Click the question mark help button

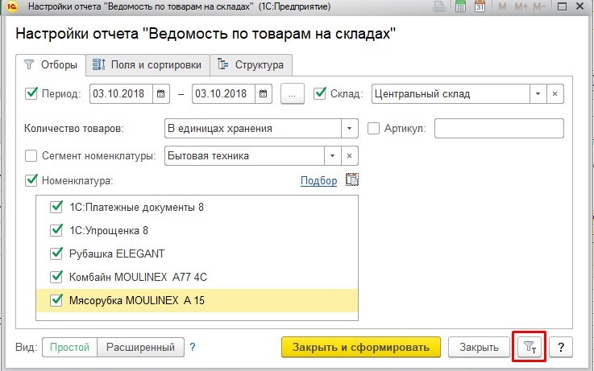click(560, 348)
